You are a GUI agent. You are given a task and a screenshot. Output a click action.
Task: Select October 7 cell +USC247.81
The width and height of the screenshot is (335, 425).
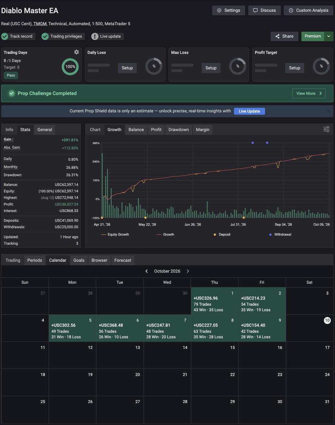tap(167, 328)
